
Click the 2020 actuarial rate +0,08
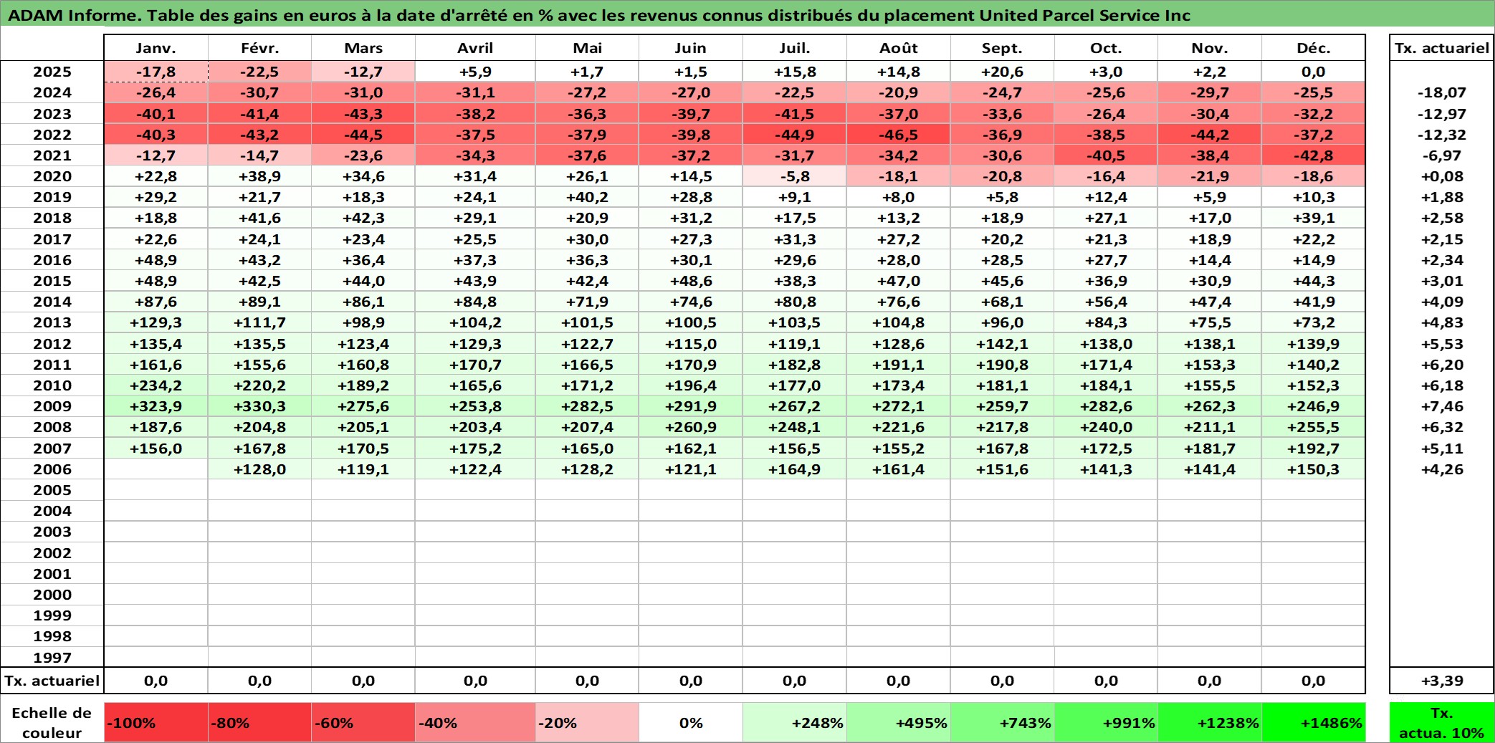coord(1442,176)
